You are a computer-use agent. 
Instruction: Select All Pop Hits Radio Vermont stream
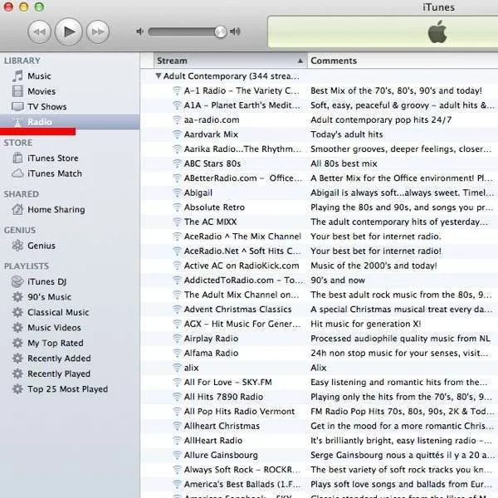click(240, 412)
